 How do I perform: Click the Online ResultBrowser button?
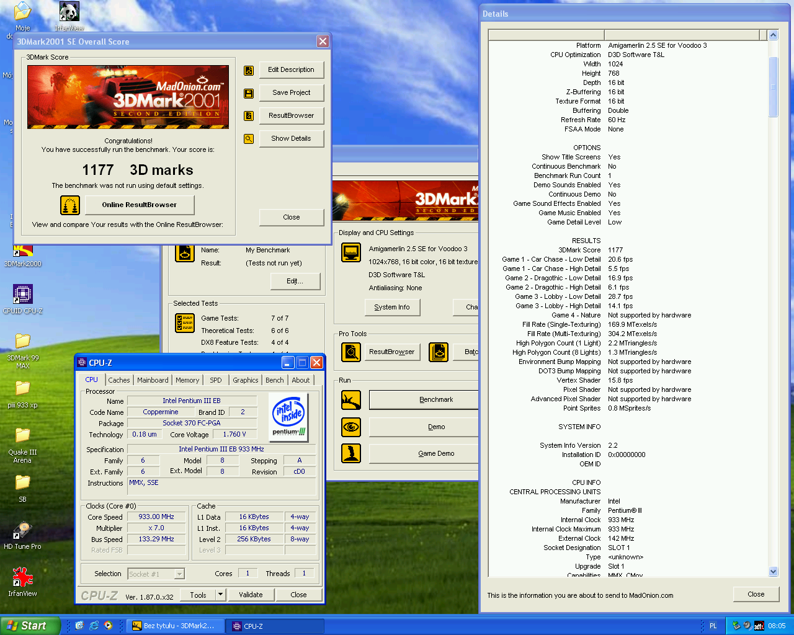pos(140,205)
